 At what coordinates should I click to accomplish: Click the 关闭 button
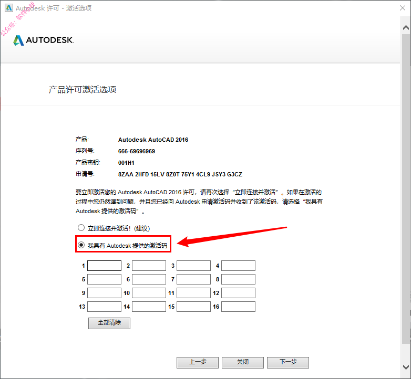pyautogui.click(x=243, y=363)
